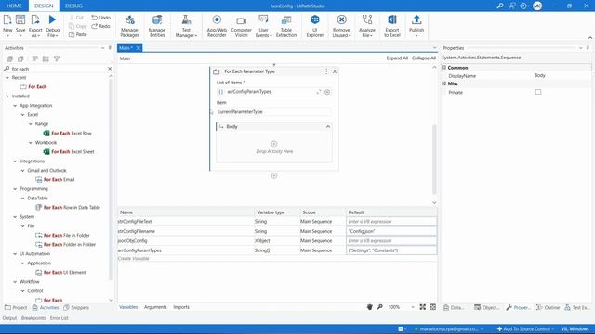Image resolution: width=595 pixels, height=334 pixels.
Task: Click Expand All in designer
Action: pyautogui.click(x=397, y=58)
